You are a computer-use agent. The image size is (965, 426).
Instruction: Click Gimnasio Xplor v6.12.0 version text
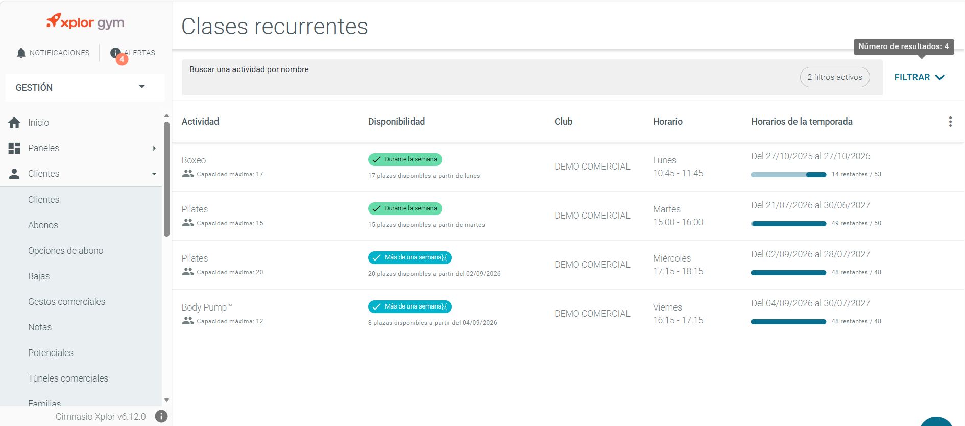[x=101, y=417]
